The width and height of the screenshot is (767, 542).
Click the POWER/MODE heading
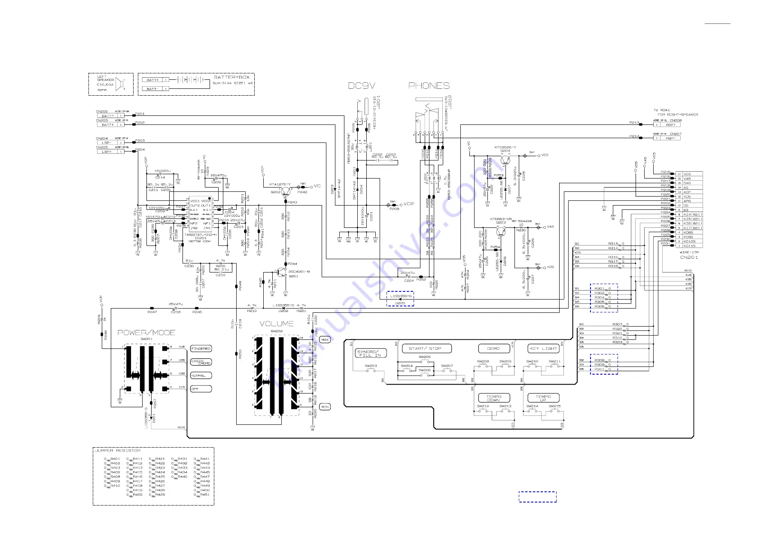click(x=146, y=333)
